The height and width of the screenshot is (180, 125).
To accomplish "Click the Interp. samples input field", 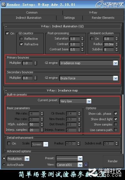I will pos(34,130).
